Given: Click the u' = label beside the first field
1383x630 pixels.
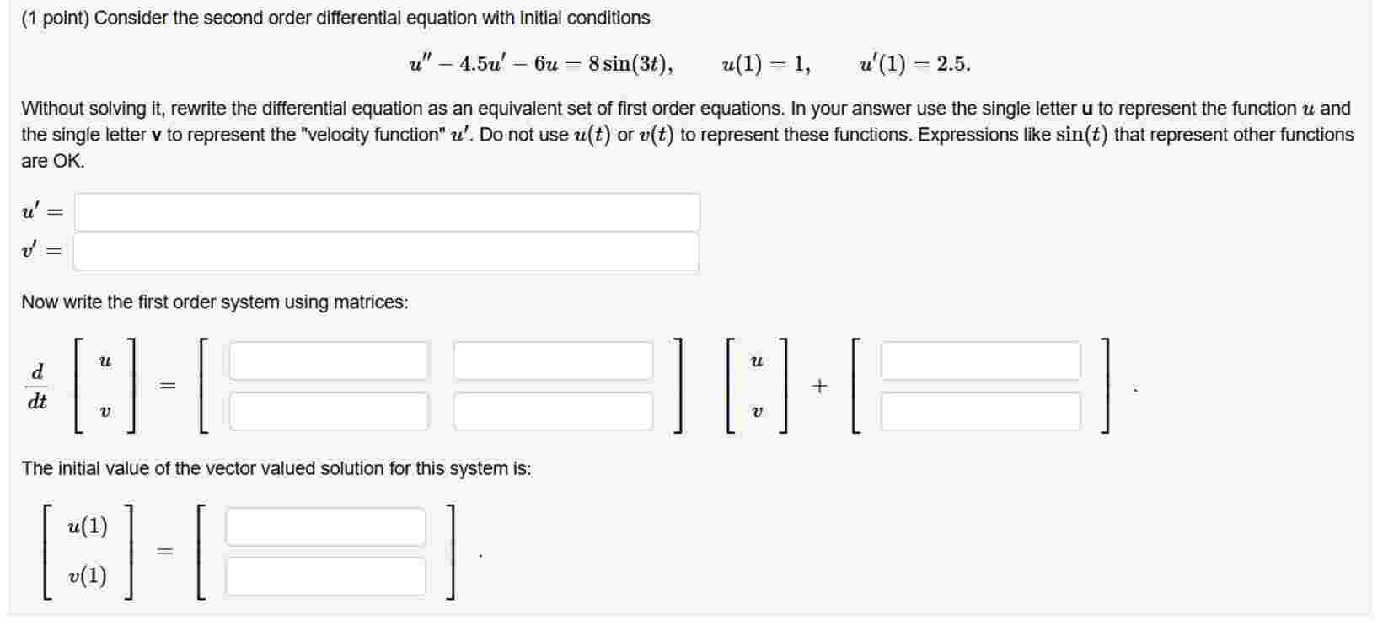Looking at the screenshot, I should click(x=41, y=211).
